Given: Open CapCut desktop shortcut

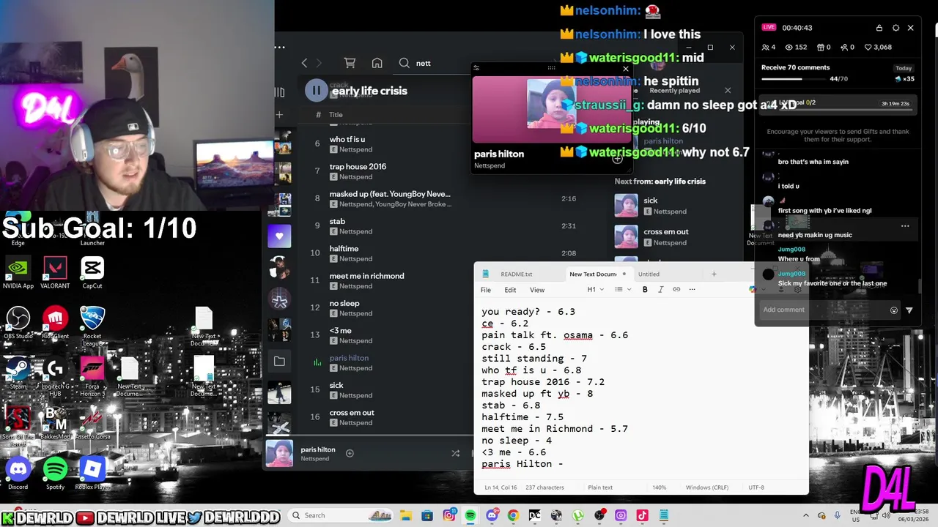Looking at the screenshot, I should point(92,273).
